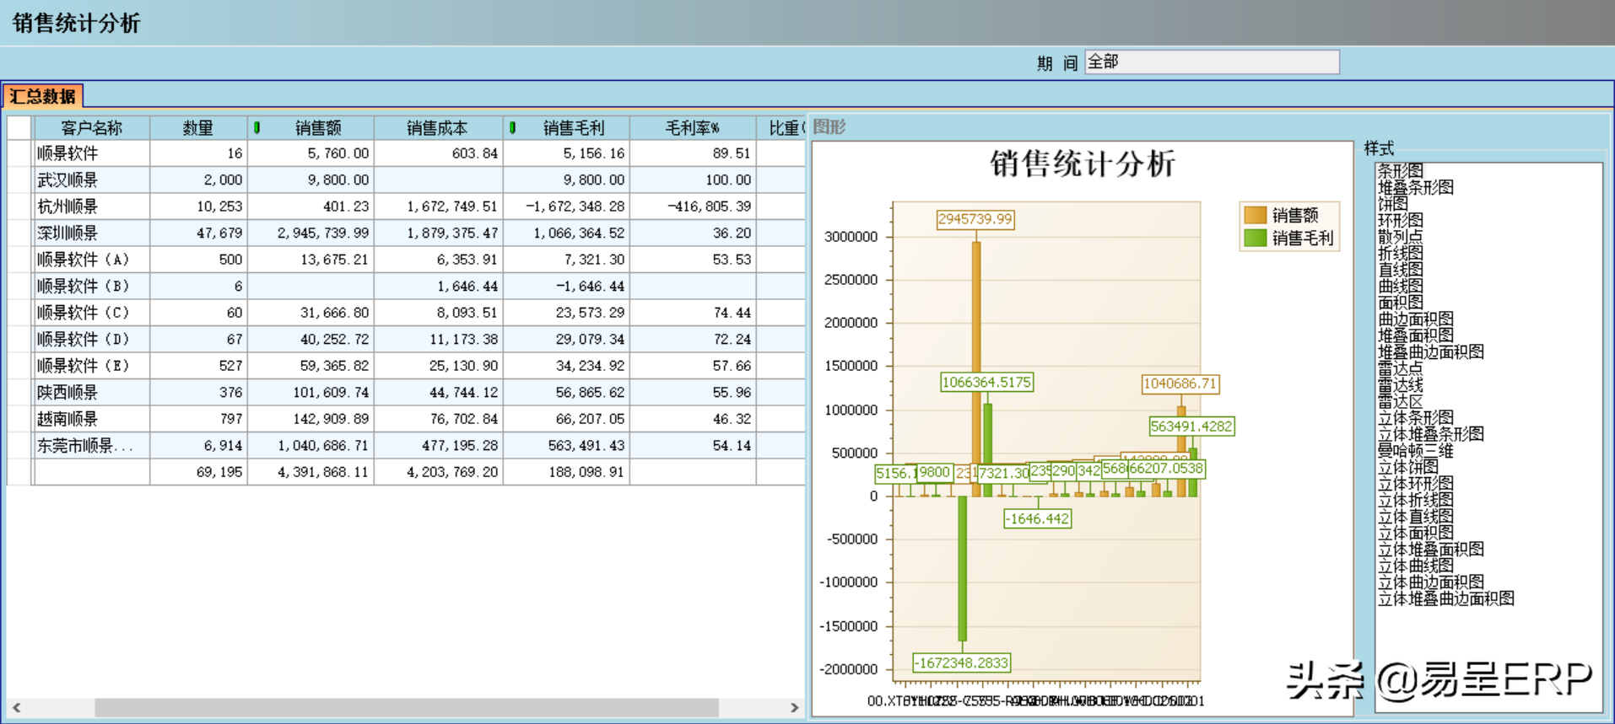1615x724 pixels.
Task: Select 立体饼图 in the style list
Action: (1407, 468)
